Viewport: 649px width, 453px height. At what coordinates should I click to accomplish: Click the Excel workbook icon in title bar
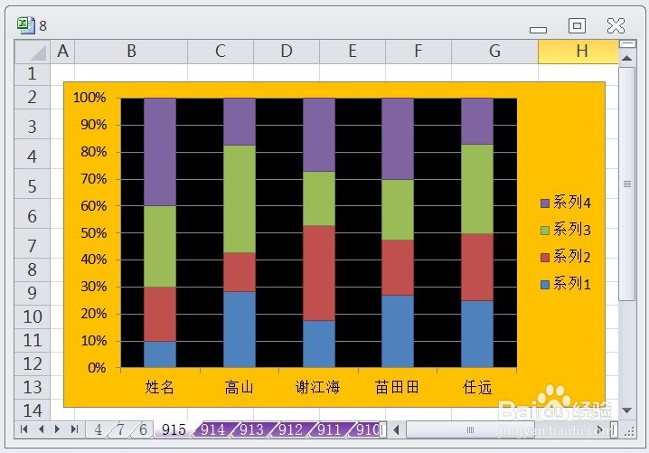(x=26, y=25)
